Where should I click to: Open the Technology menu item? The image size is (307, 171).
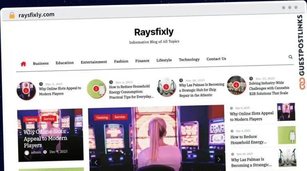[189, 59]
